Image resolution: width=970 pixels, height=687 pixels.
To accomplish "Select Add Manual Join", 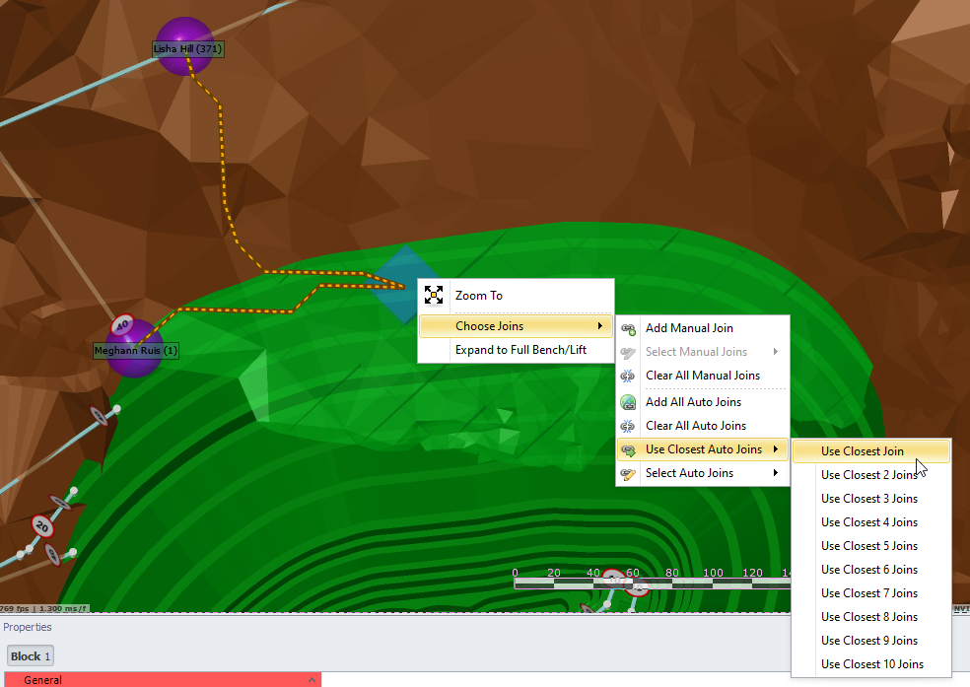I will [x=703, y=328].
